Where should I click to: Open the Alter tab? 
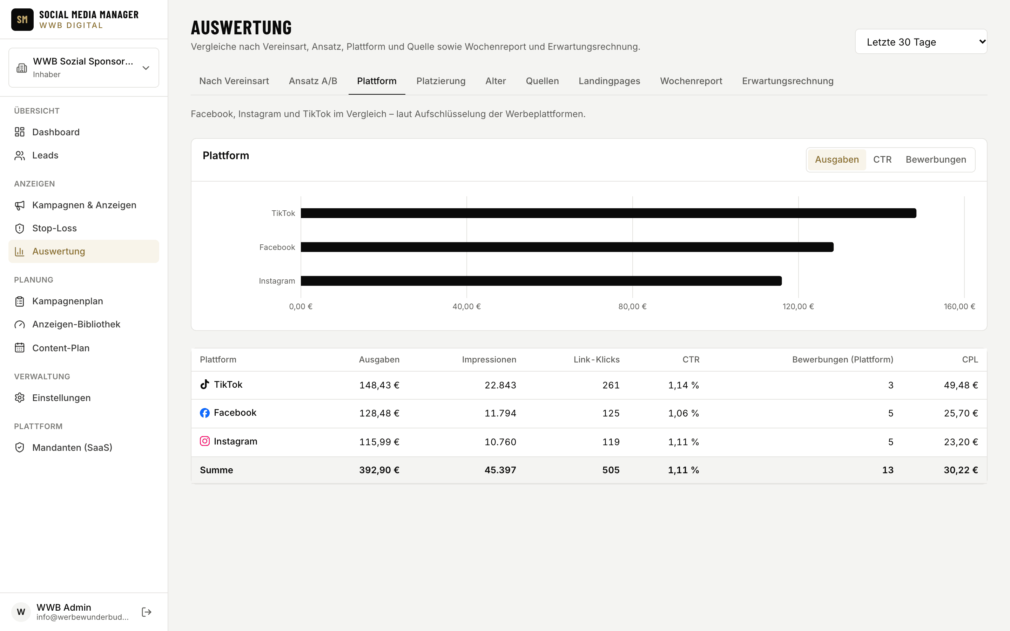pyautogui.click(x=496, y=81)
